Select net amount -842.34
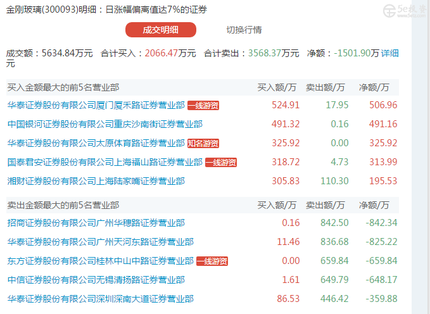 (381, 223)
